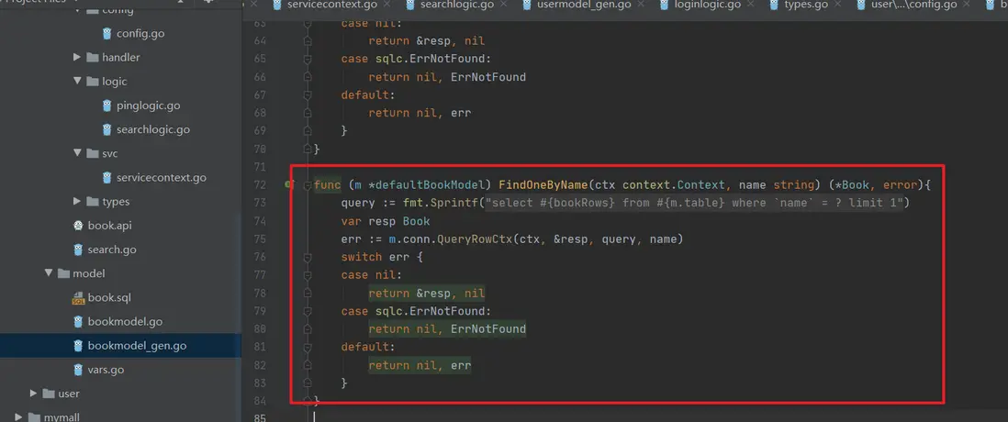Click fmt.Sprintf on line 73

coord(442,203)
